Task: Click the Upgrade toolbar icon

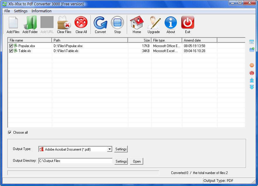Action: (154, 23)
